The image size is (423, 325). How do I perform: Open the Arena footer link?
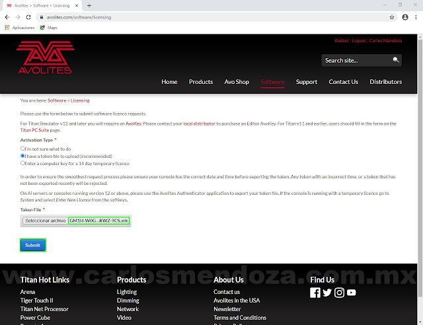click(28, 292)
